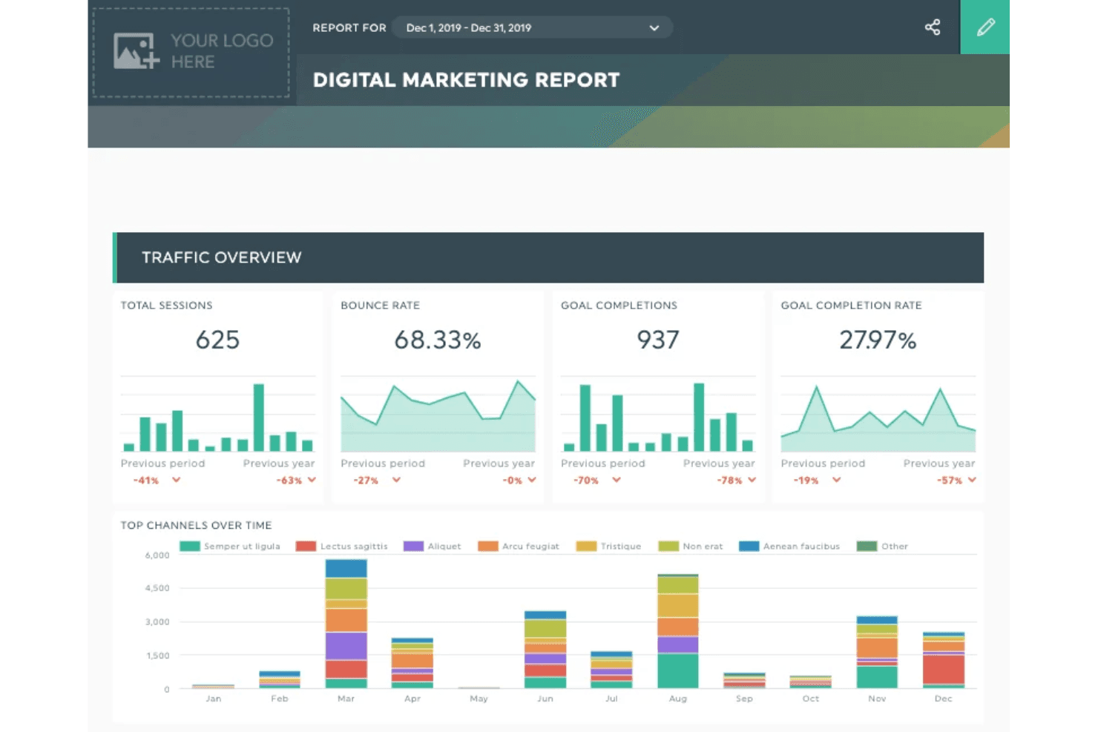Screen dimensions: 1098x732
Task: Click the Jun stacked bar in chart
Action: pyautogui.click(x=545, y=650)
